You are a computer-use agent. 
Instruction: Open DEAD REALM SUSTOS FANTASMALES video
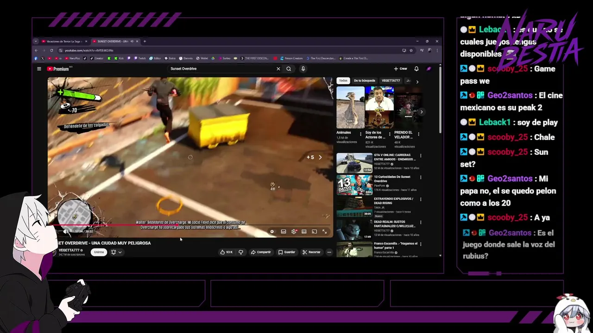pyautogui.click(x=354, y=229)
